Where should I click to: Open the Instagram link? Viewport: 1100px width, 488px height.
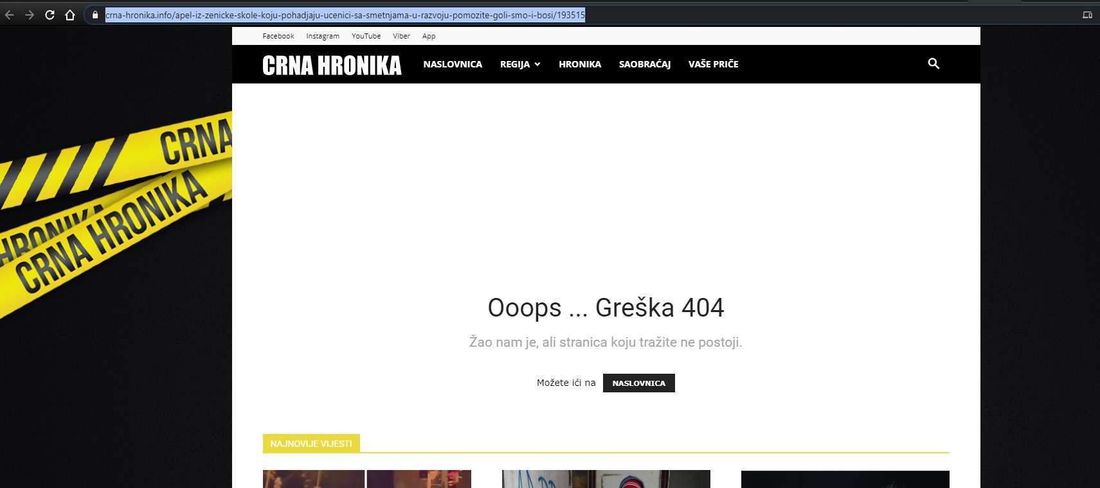tap(322, 36)
